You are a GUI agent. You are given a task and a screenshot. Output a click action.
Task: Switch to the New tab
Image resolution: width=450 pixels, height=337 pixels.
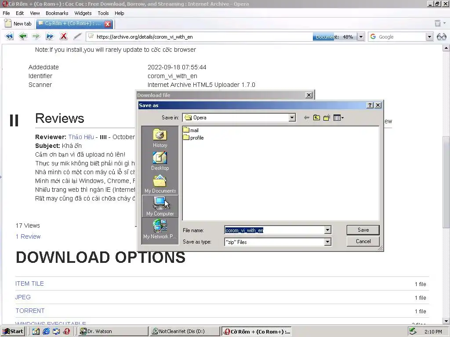(18, 24)
